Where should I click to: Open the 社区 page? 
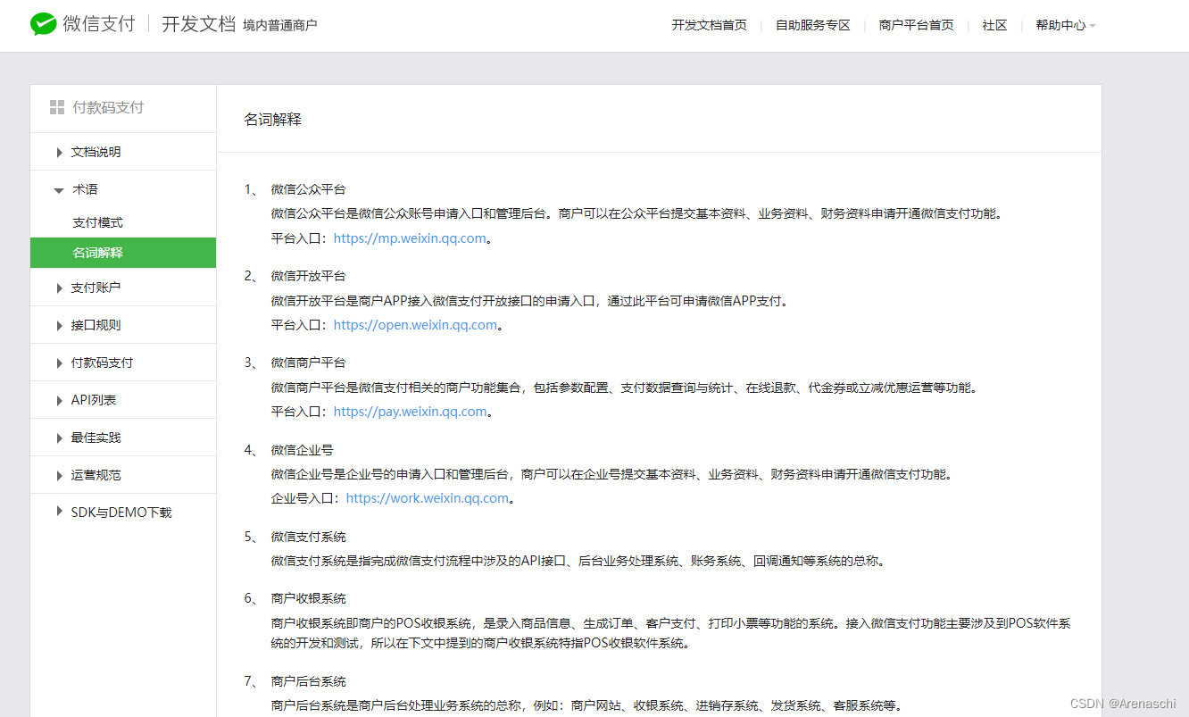[994, 25]
